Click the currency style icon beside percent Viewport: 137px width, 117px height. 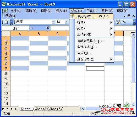click(118, 22)
